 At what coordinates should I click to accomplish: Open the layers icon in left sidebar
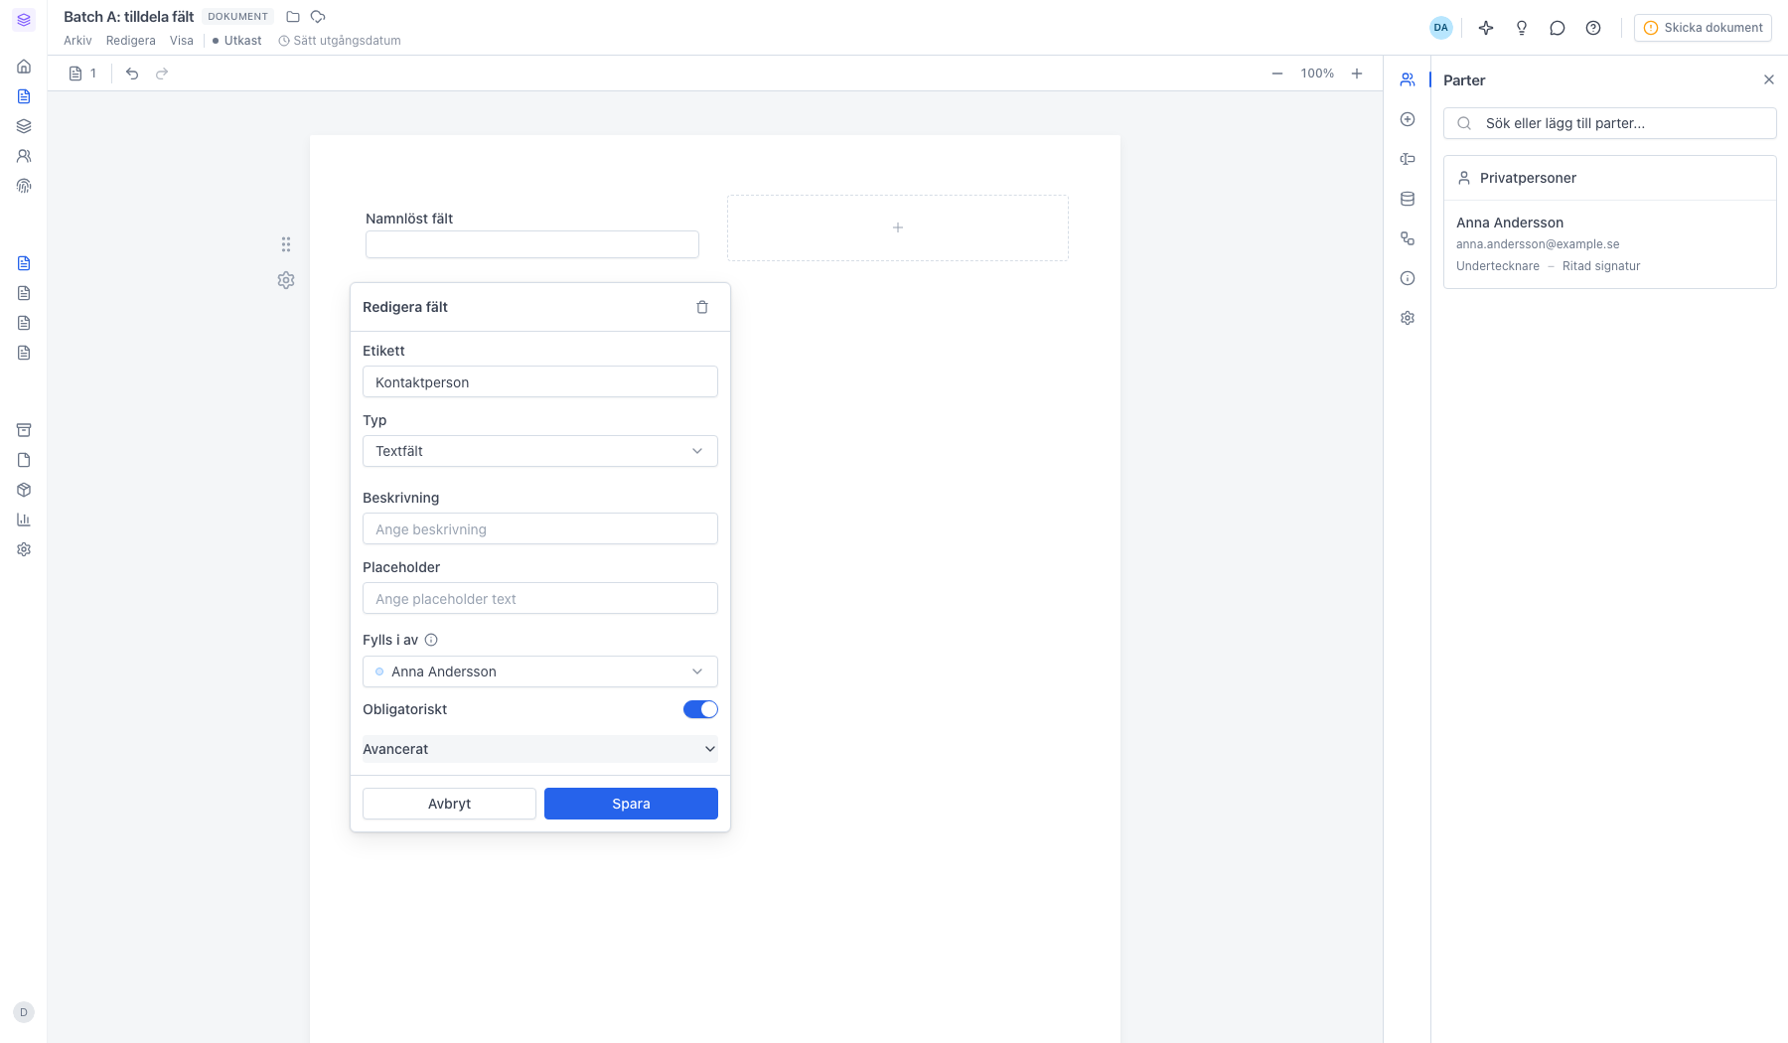[x=24, y=126]
